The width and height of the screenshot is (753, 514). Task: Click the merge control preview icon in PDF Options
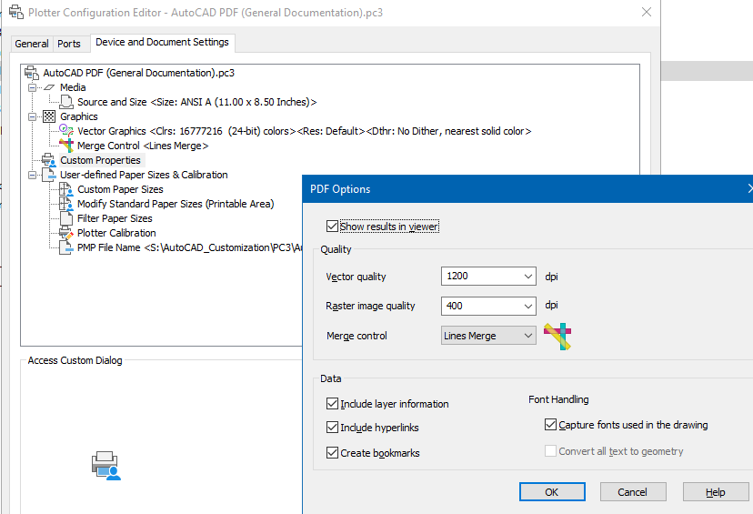tap(557, 337)
